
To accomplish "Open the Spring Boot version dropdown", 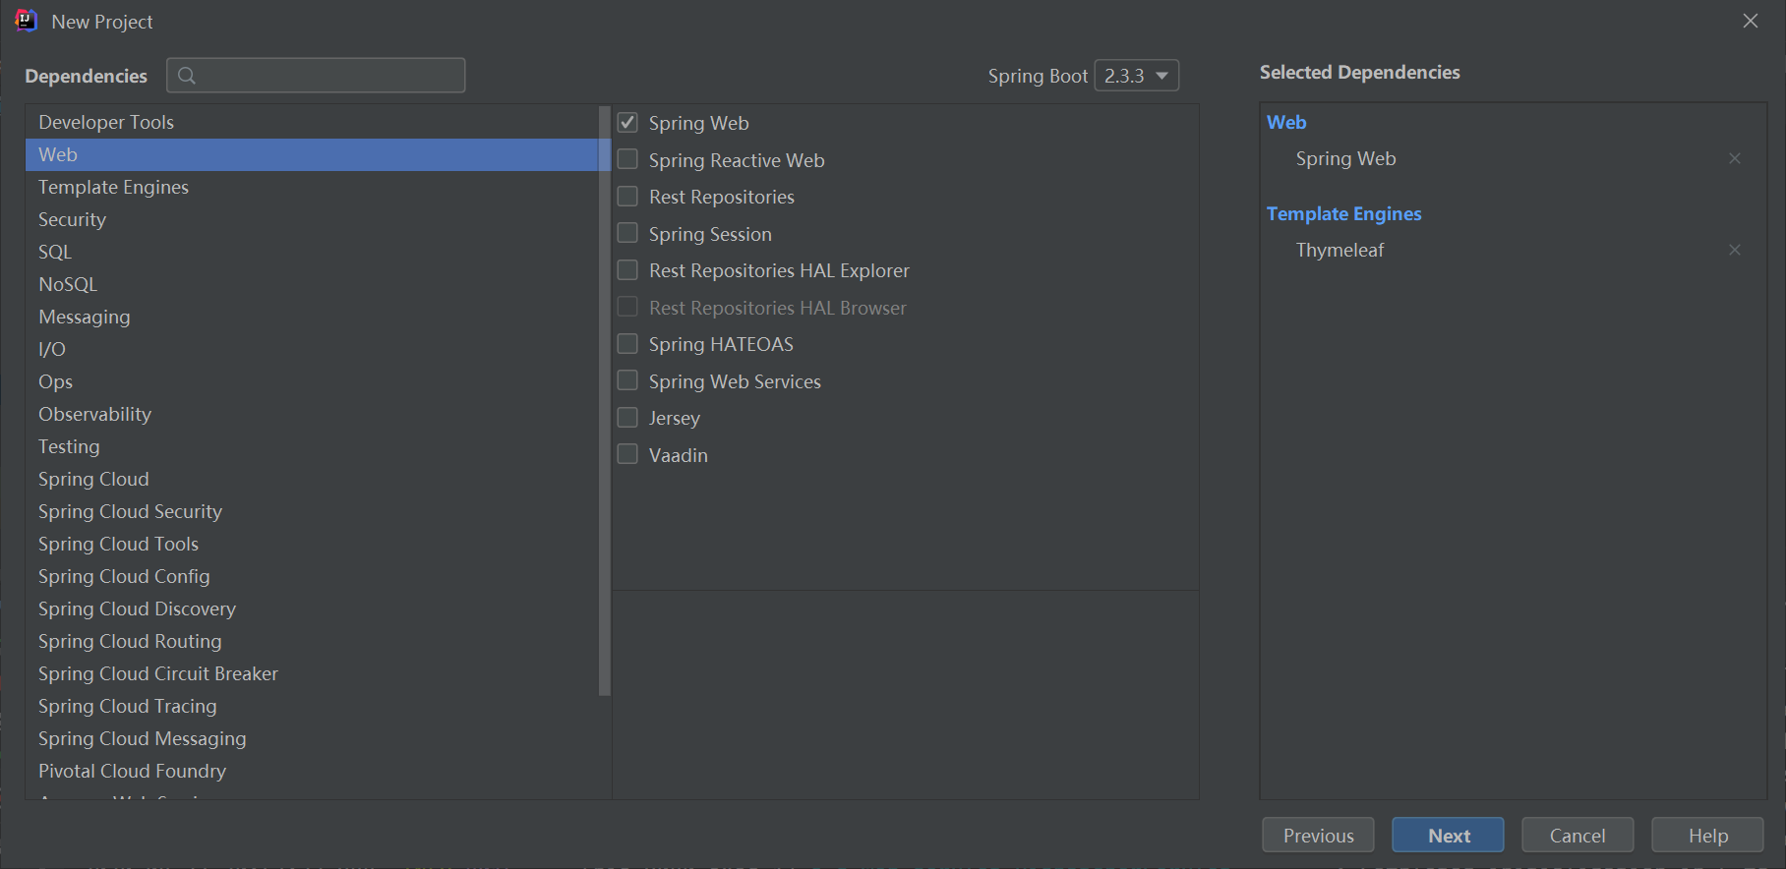I will tap(1136, 76).
